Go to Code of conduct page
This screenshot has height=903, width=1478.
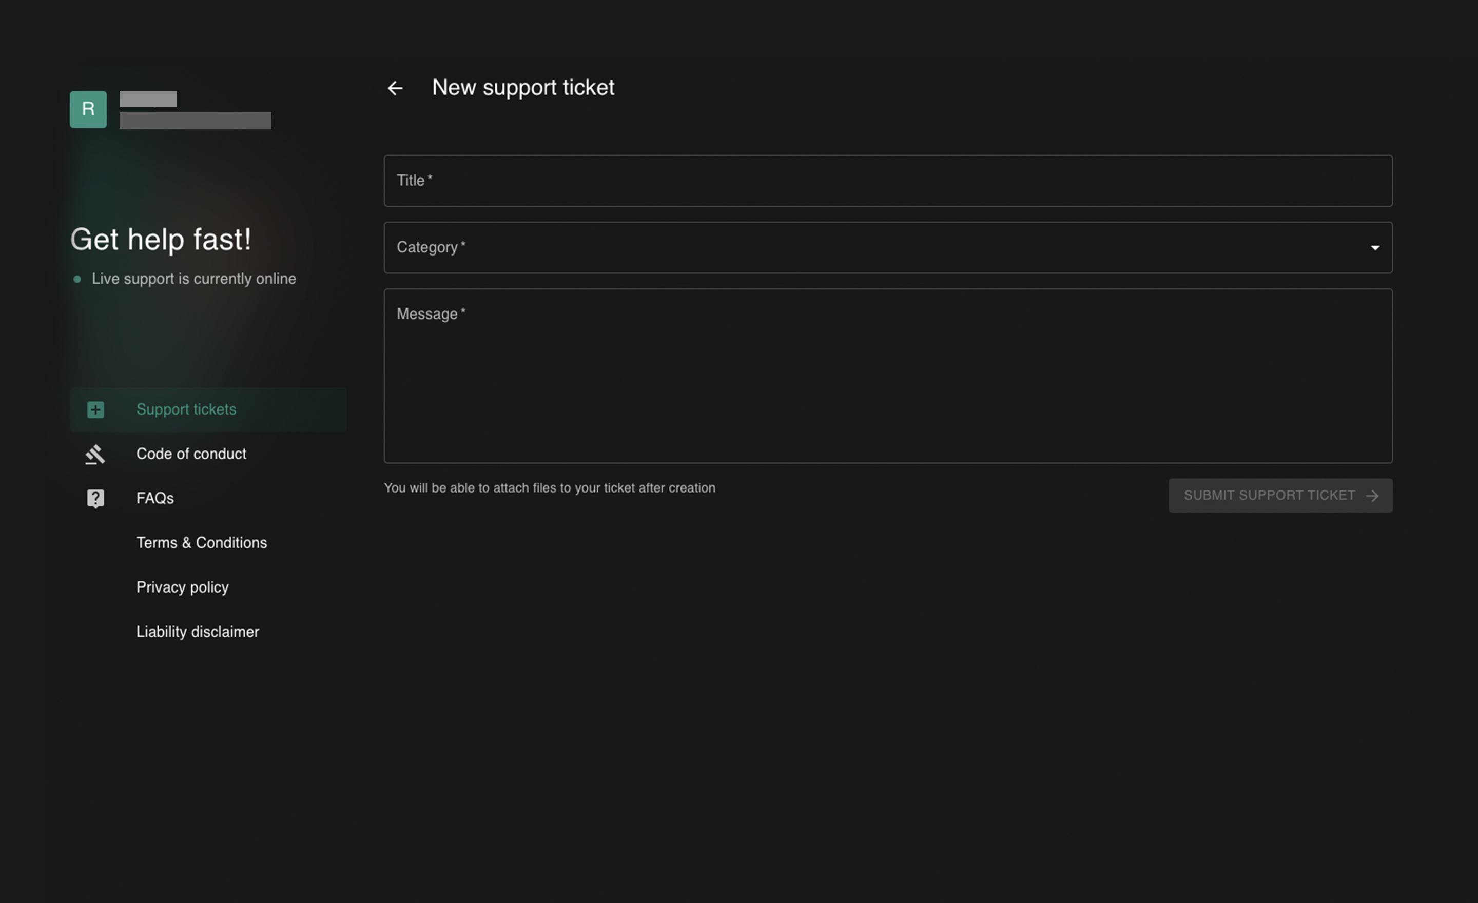(x=191, y=454)
